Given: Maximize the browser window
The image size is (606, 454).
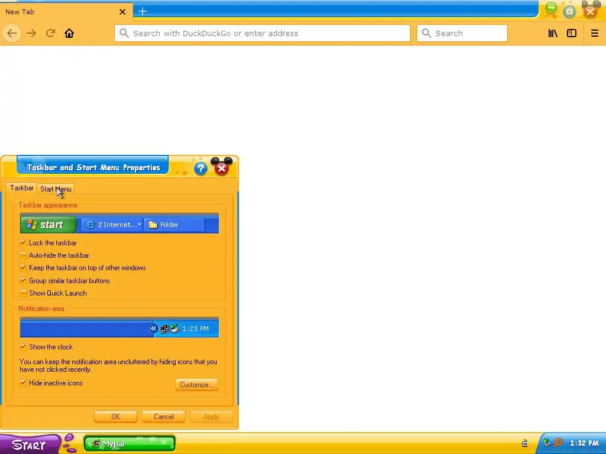Looking at the screenshot, I should pos(569,12).
